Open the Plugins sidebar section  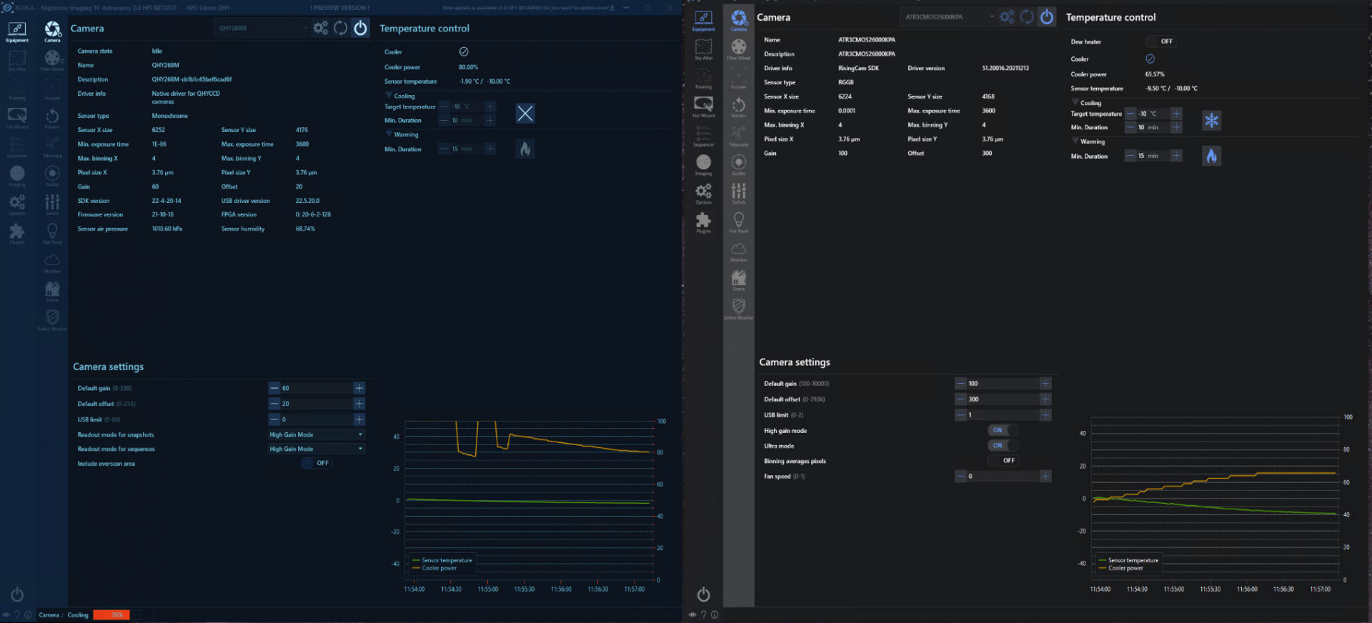[x=703, y=222]
